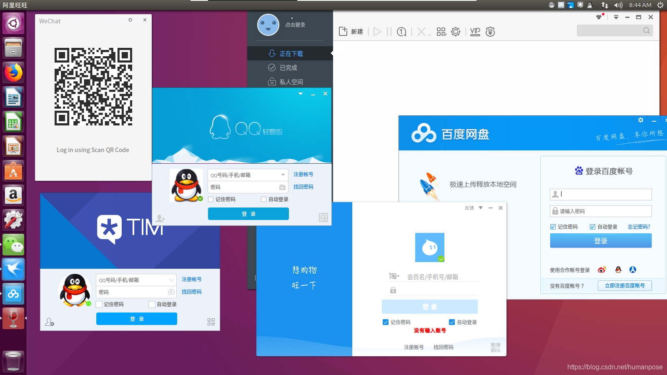Click the Baidu account username input field
This screenshot has height=375, width=667.
[600, 194]
